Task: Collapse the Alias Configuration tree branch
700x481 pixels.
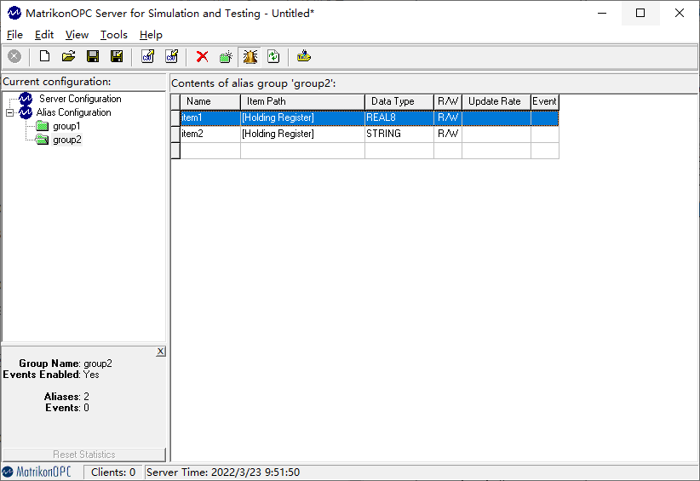Action: (x=10, y=112)
